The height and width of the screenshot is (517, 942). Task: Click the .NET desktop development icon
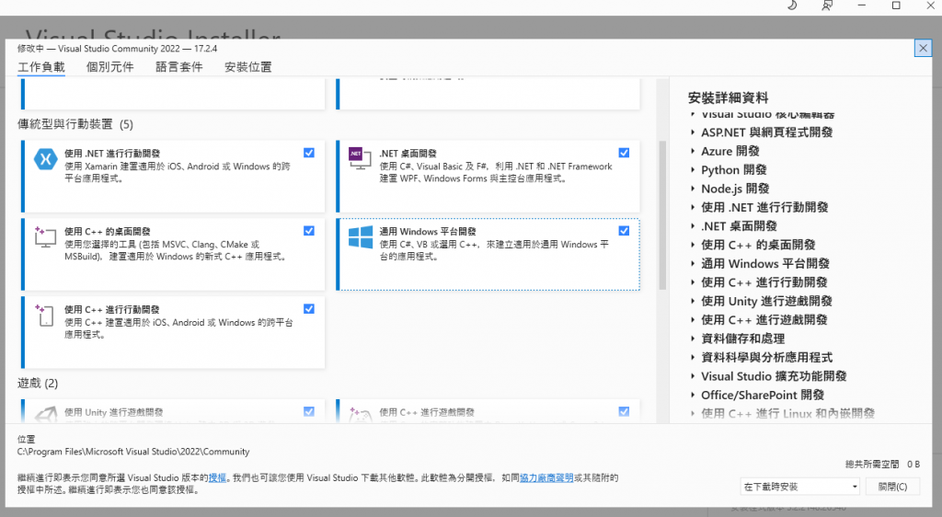point(361,158)
